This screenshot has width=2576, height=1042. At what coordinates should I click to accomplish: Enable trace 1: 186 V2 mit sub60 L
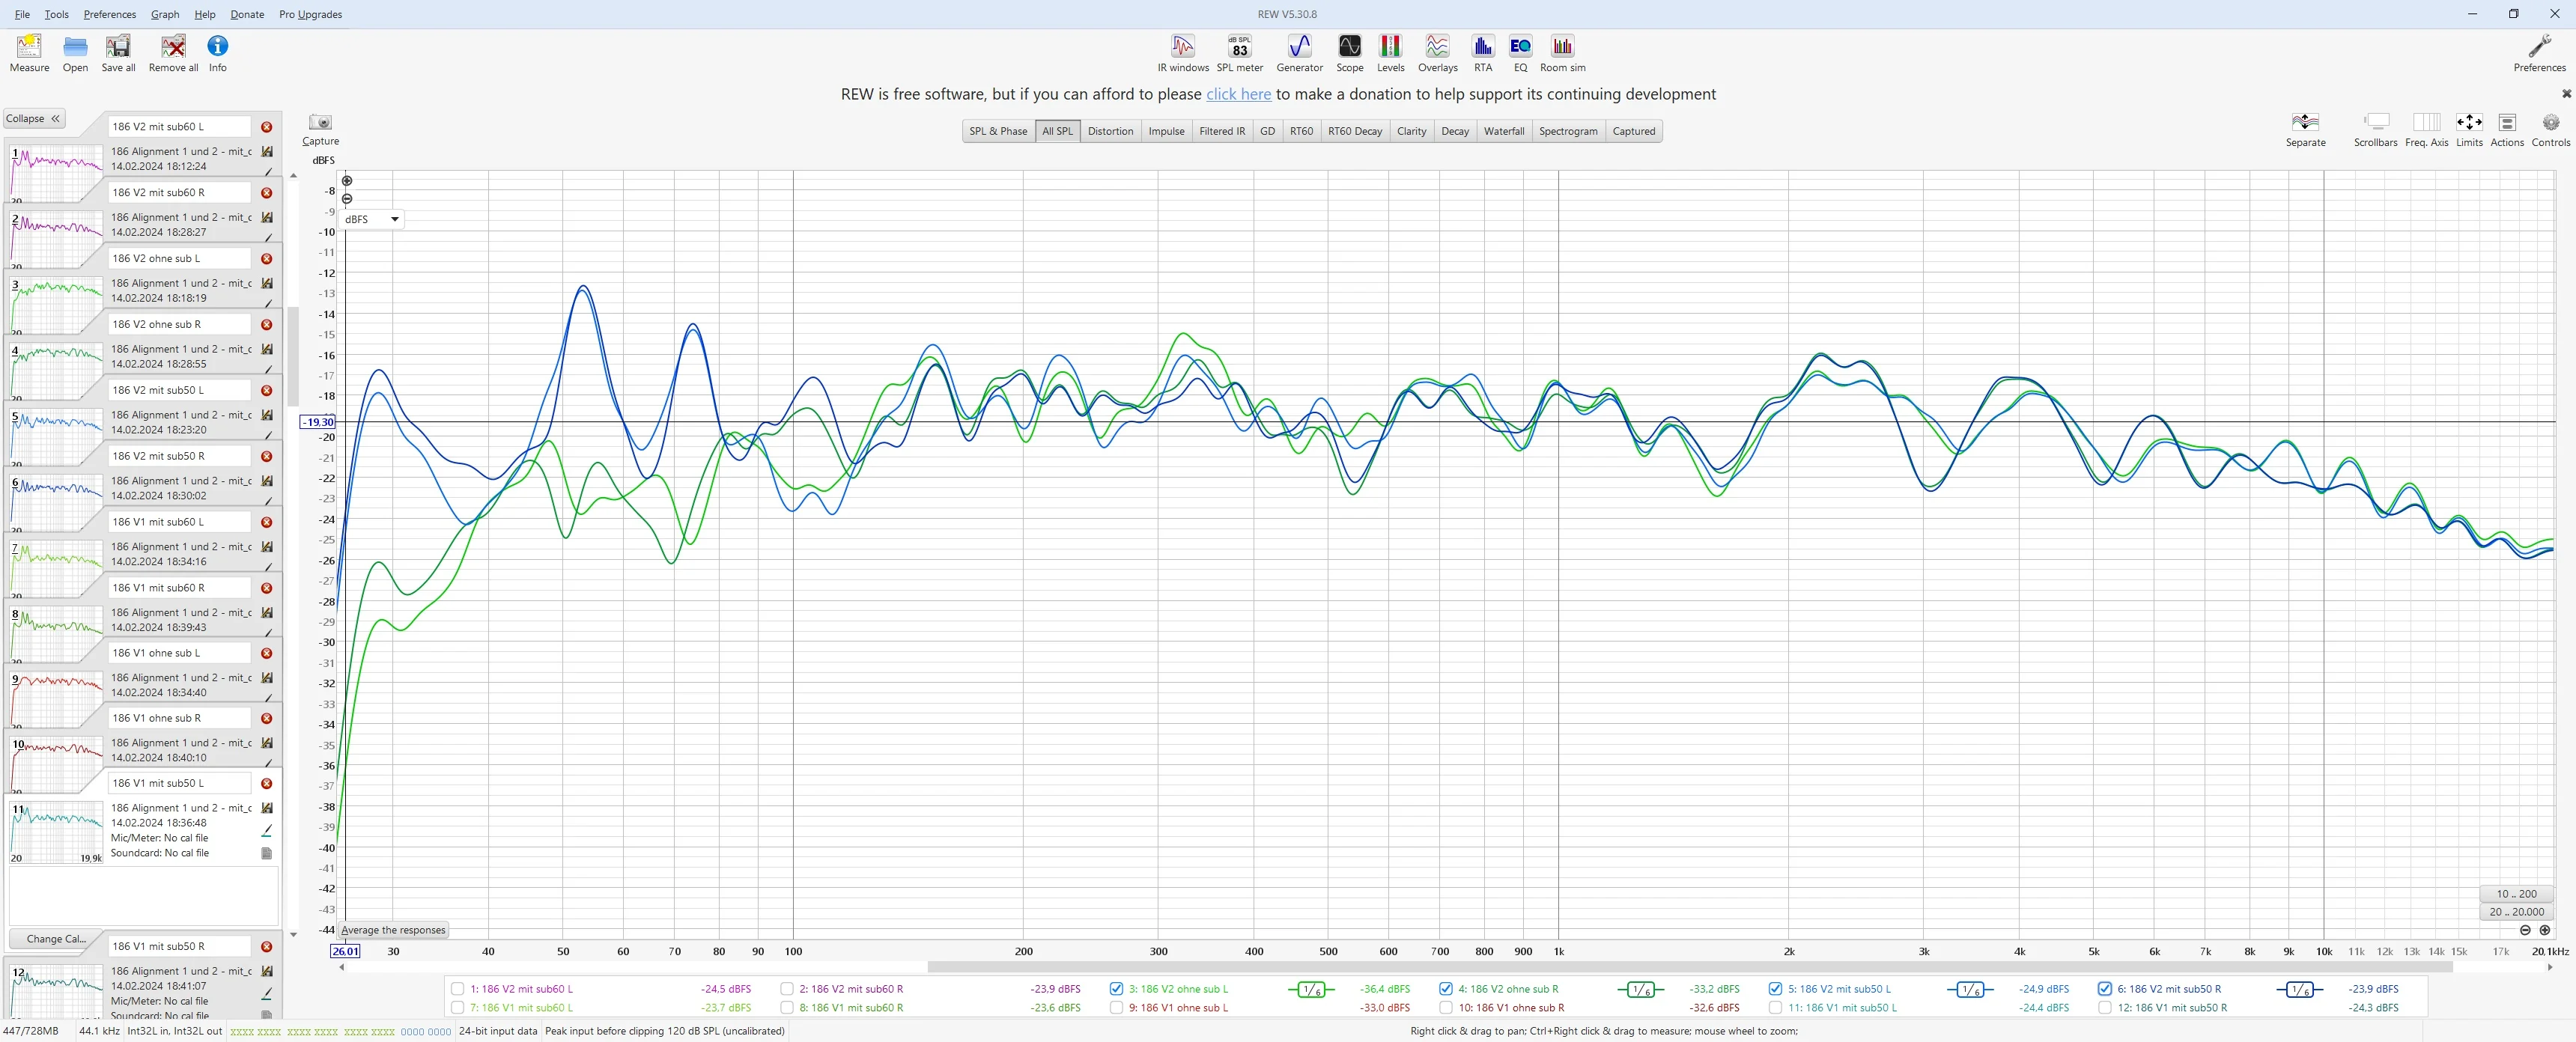click(458, 989)
